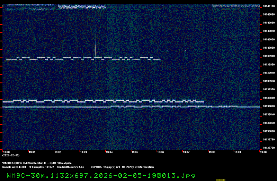This screenshot has height=181, width=277.
Task: Select the FFTsamples: 131072 text
Action: (41, 167)
